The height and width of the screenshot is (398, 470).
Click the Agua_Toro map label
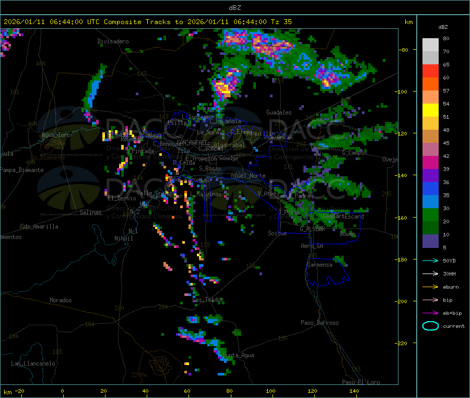(x=56, y=135)
